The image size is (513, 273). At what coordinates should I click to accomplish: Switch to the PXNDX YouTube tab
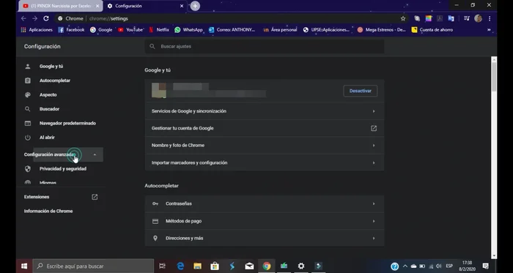[61, 6]
